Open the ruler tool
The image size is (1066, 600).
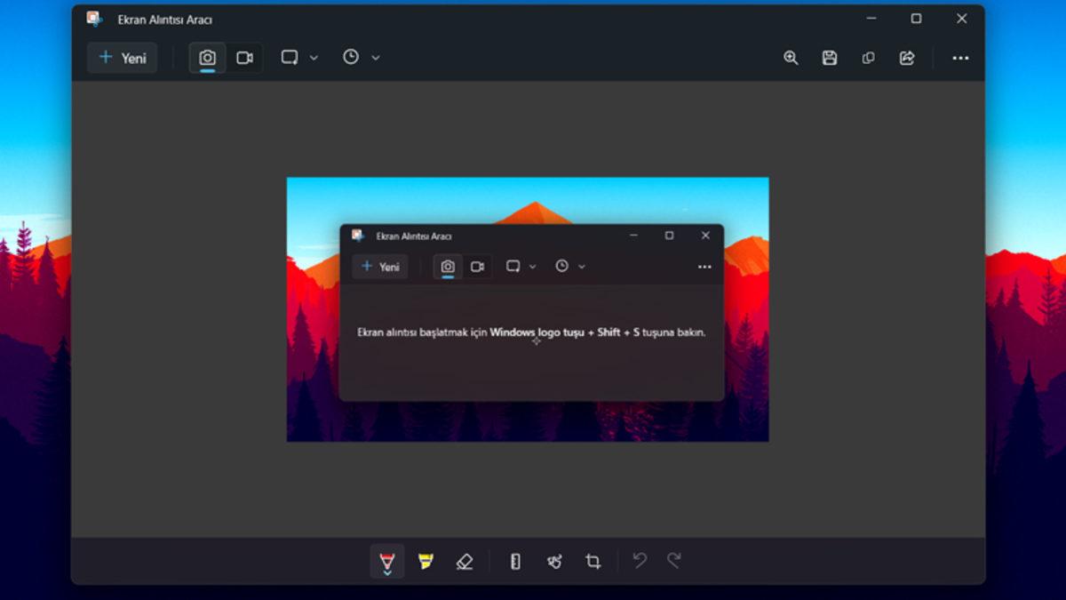coord(515,561)
